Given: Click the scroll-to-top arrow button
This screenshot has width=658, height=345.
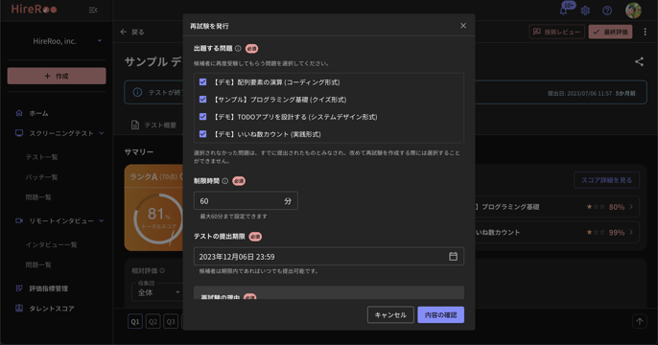Looking at the screenshot, I should [640, 322].
